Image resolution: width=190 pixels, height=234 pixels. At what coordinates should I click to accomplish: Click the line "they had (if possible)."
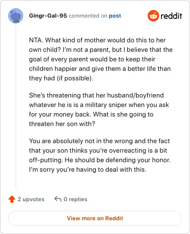(x=61, y=78)
